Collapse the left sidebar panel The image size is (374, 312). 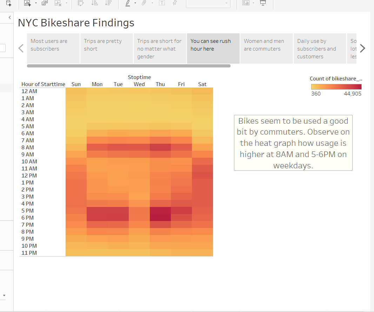9,17
